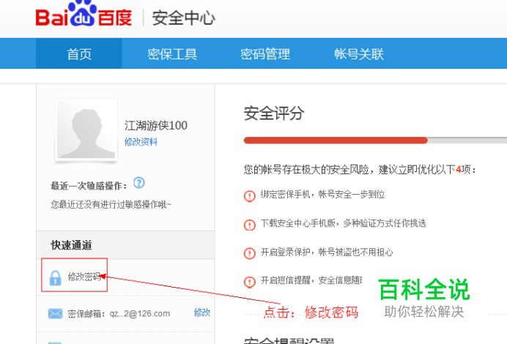Viewport: 507px width, 344px height.
Task: Click the question mark help icon
Action: point(139,183)
